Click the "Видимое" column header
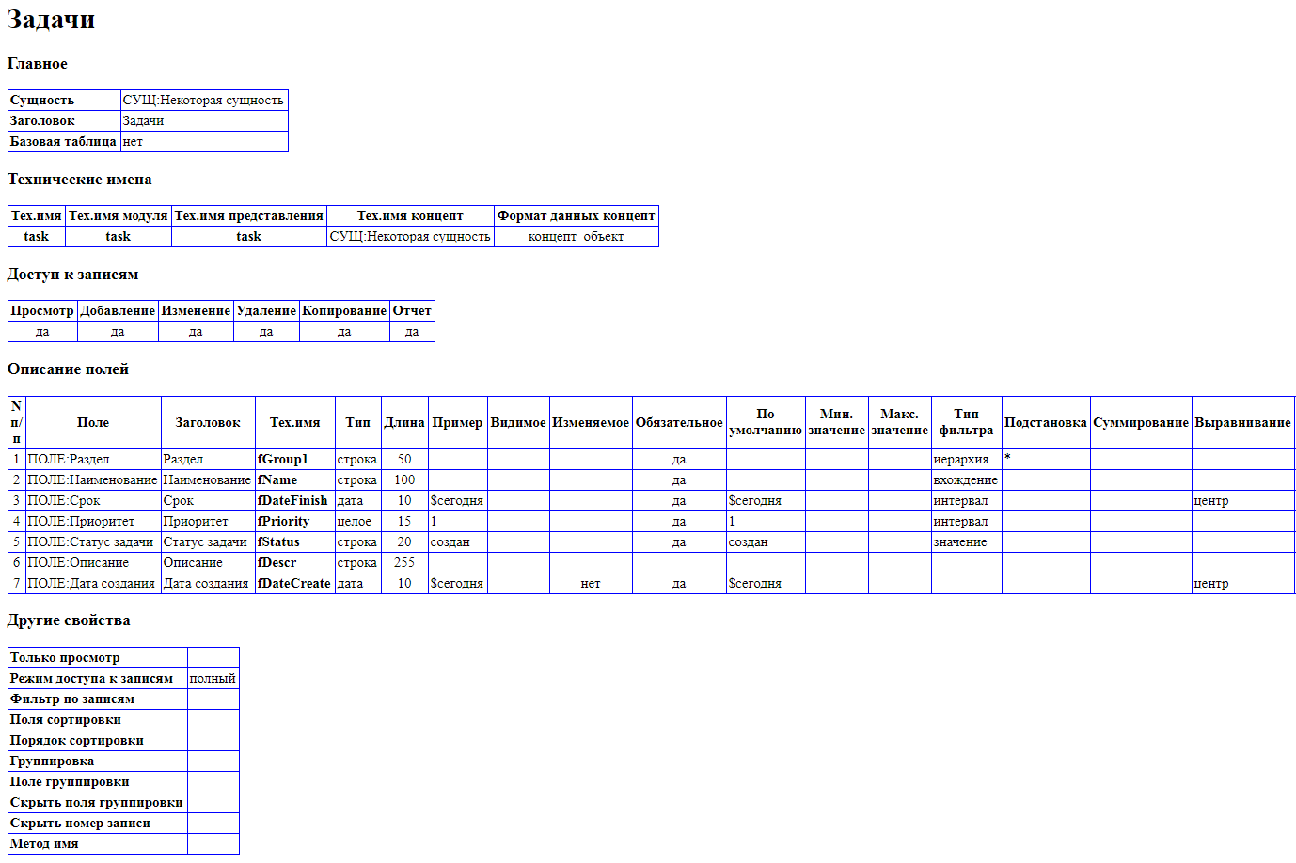The height and width of the screenshot is (863, 1296). tap(518, 422)
